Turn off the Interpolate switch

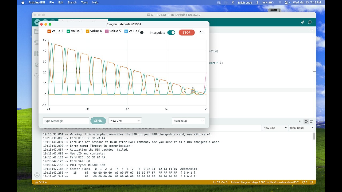pos(171,33)
